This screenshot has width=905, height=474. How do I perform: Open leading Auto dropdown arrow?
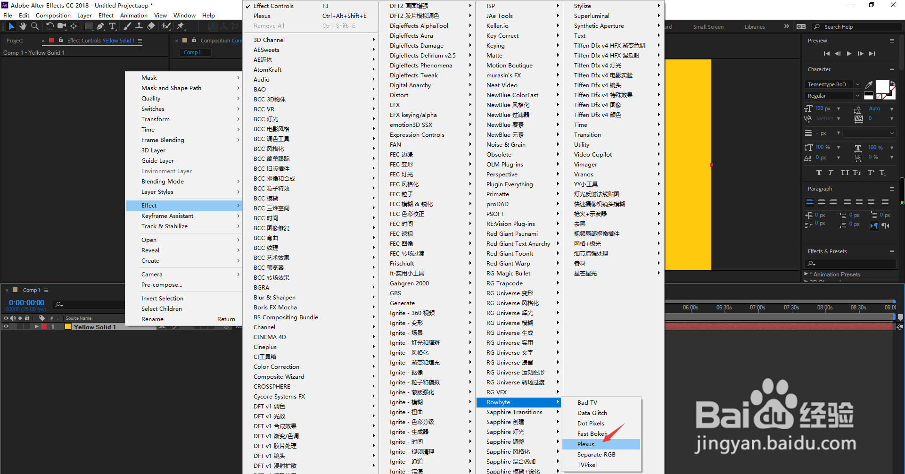892,108
